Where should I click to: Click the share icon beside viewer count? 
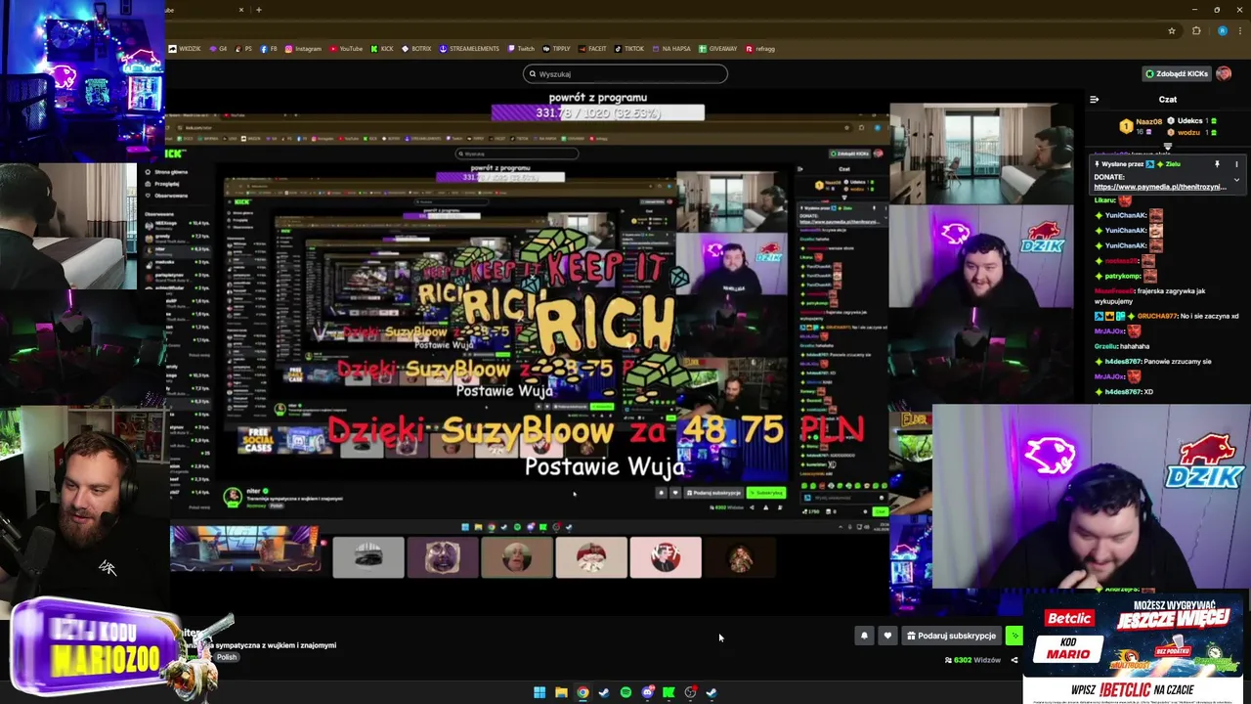[x=1014, y=660]
